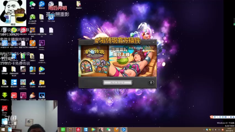Open the NetEase Cloud Music taskbar icon
The height and width of the screenshot is (132, 235).
(x=78, y=130)
